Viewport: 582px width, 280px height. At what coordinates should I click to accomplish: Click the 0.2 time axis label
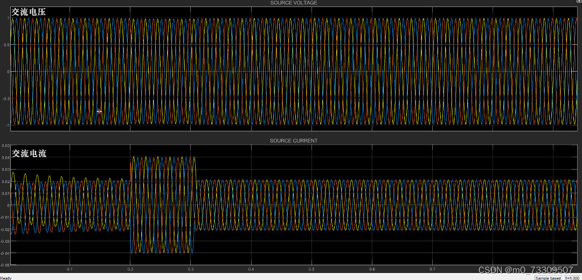(x=130, y=269)
